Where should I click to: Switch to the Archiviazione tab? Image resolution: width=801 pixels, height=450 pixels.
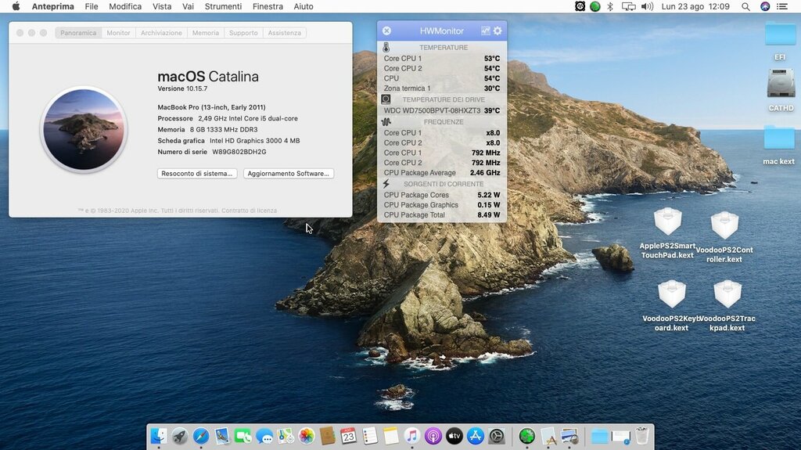tap(161, 33)
